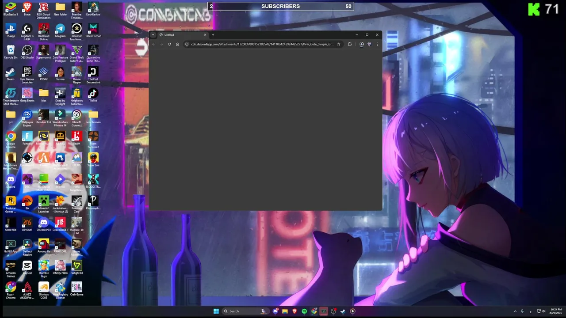Select the CapCut desktop icon
This screenshot has height=318, width=566.
tap(27, 269)
